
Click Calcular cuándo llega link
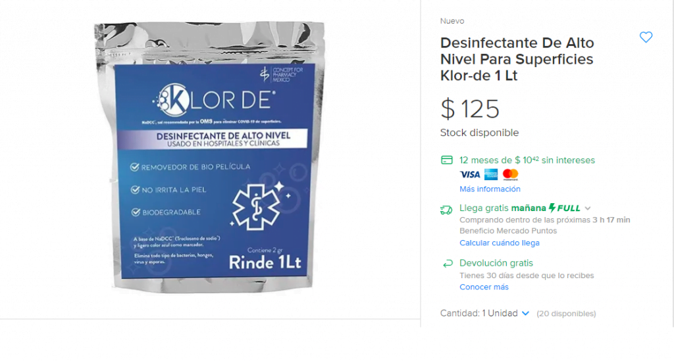499,243
